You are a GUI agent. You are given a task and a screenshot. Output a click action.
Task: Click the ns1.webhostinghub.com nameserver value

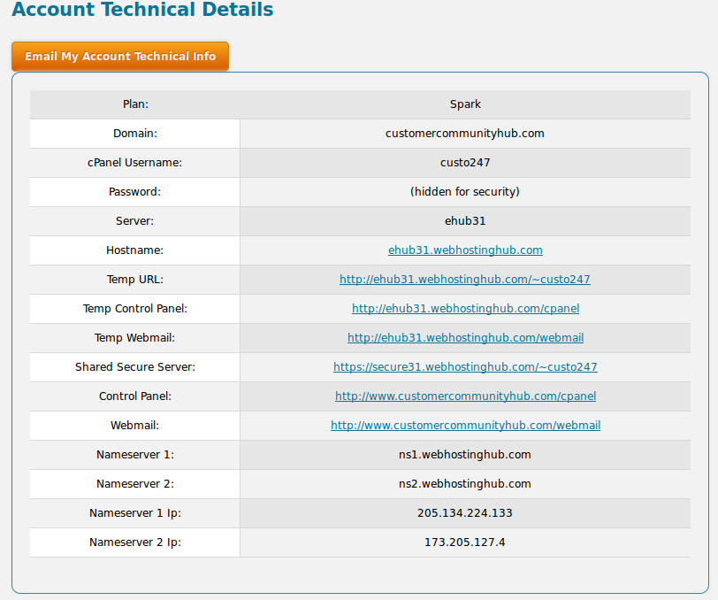pos(465,455)
